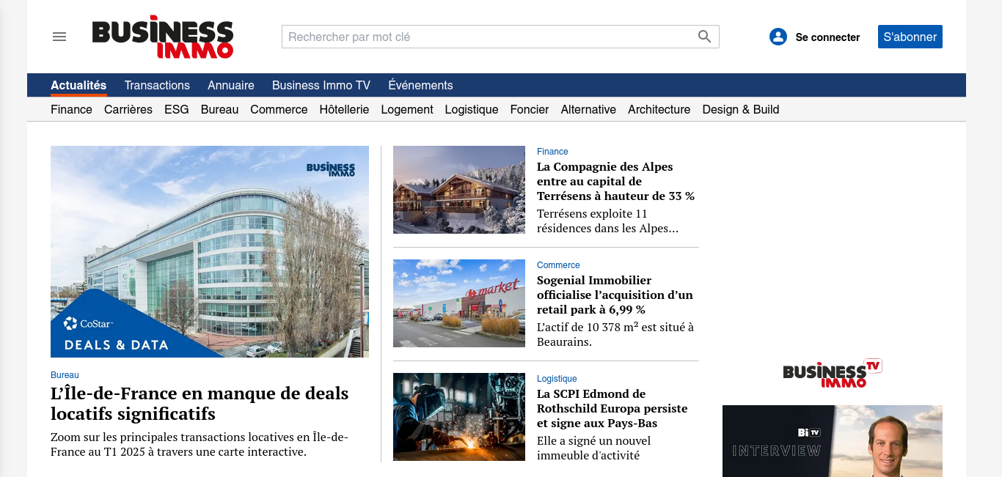Select Carrières in the sub-navigation

pos(128,109)
